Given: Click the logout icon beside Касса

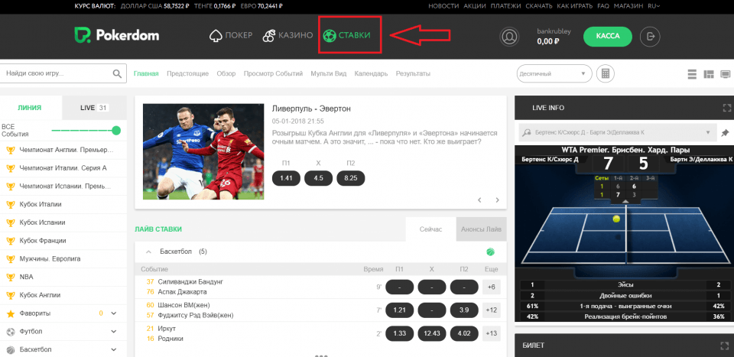Looking at the screenshot, I should (651, 36).
